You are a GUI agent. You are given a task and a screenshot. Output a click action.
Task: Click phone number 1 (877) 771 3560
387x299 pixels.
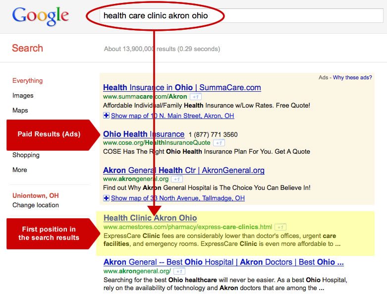pos(213,134)
